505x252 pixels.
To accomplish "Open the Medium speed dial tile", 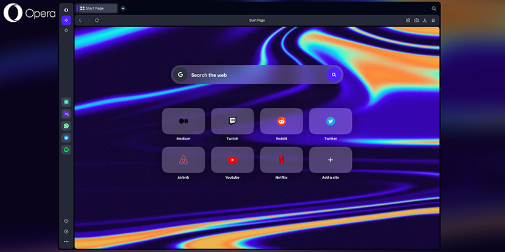I will pos(184,121).
